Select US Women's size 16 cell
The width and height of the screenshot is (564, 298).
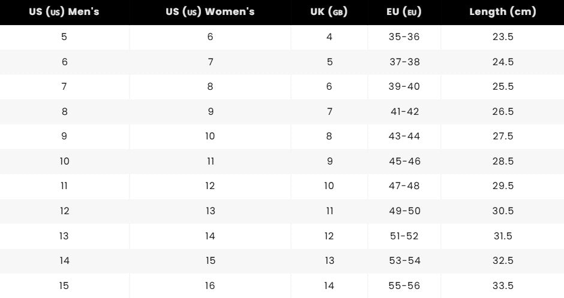(x=210, y=286)
